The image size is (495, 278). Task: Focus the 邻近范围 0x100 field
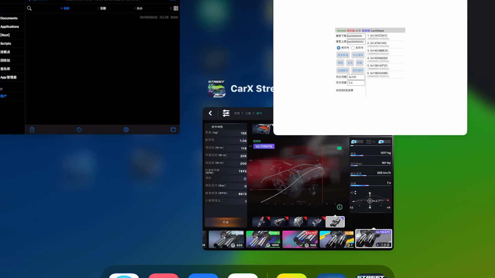coord(356,77)
